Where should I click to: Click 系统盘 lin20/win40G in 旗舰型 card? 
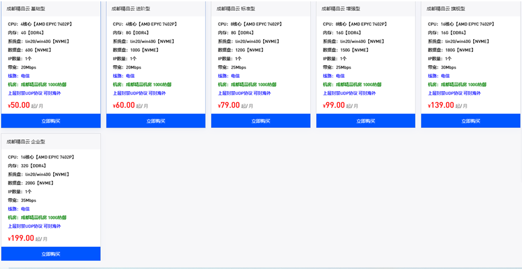click(x=459, y=41)
